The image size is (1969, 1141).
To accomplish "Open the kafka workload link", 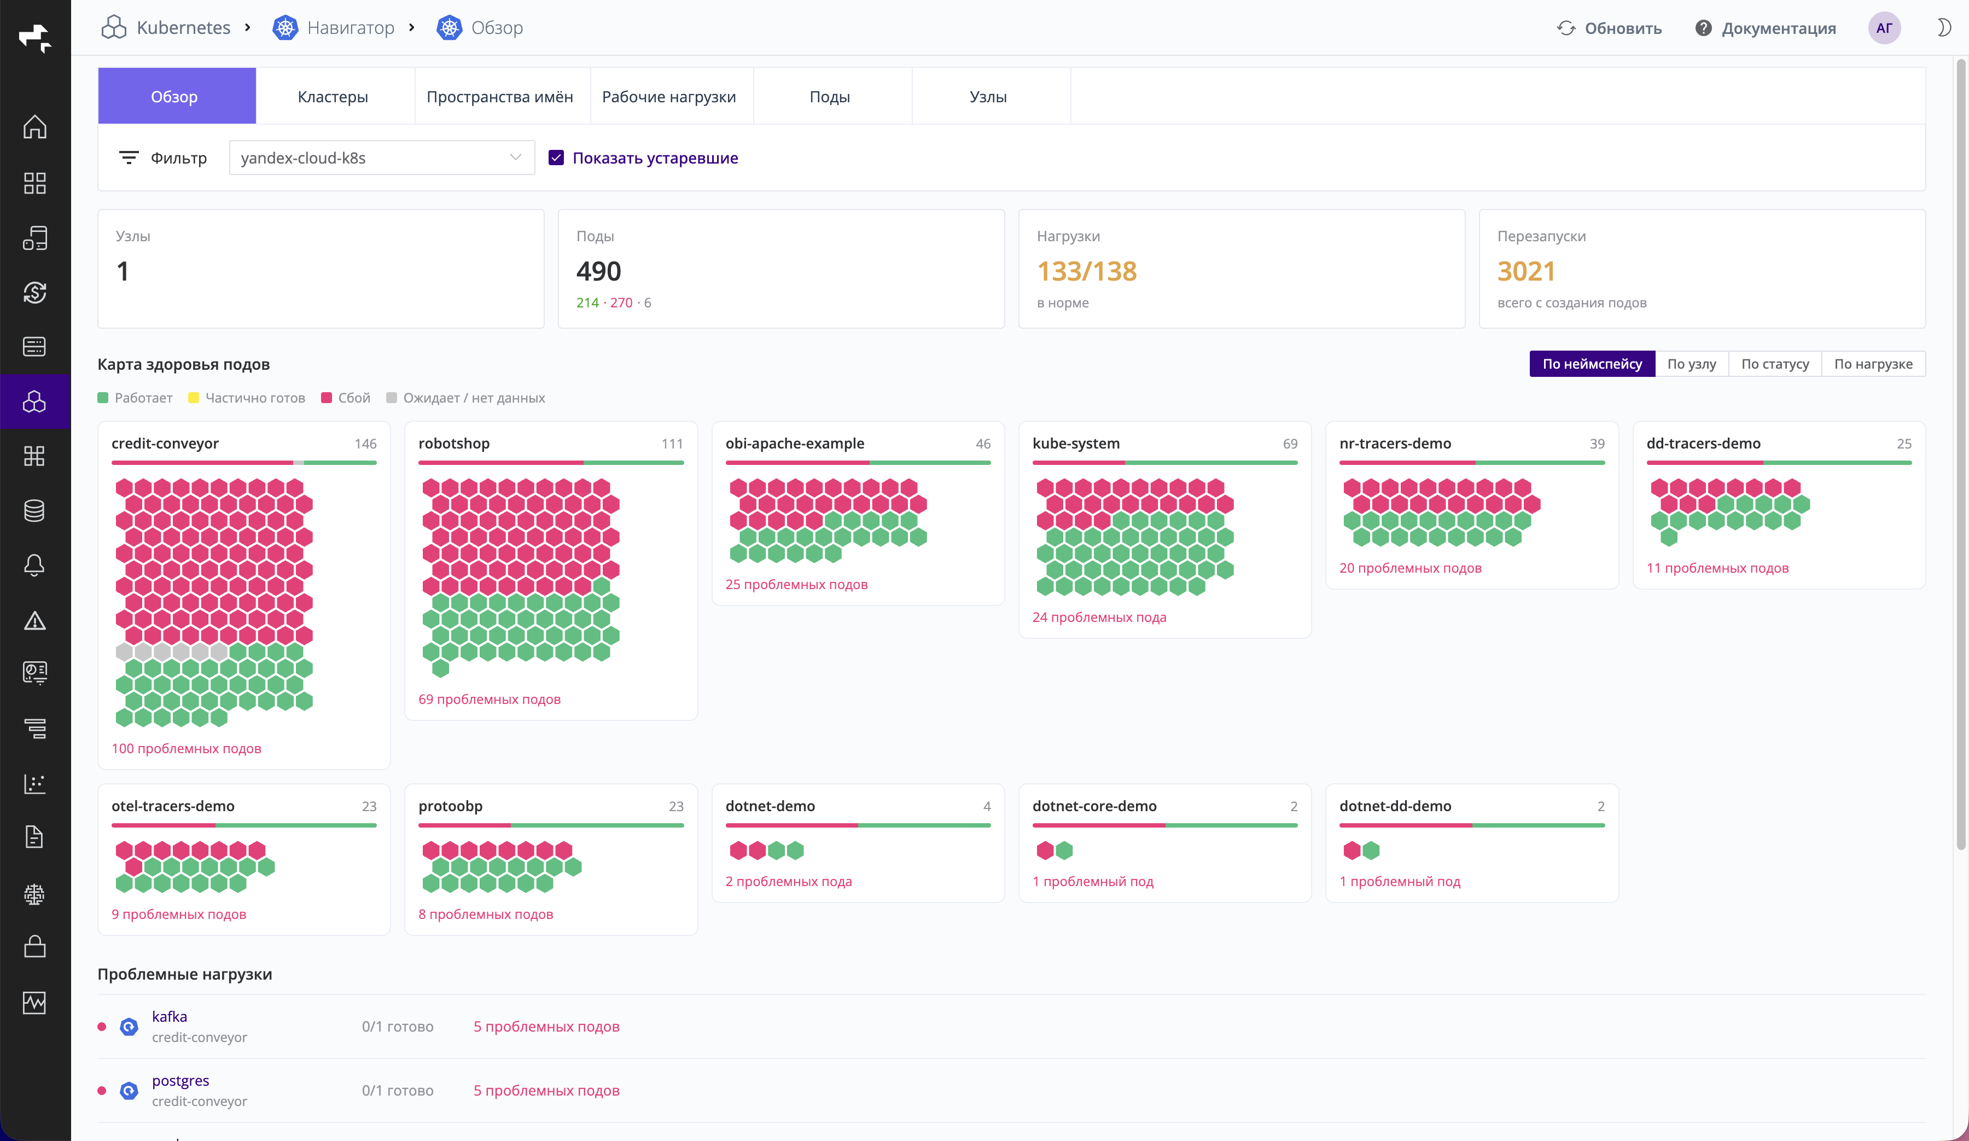I will pos(170,1016).
